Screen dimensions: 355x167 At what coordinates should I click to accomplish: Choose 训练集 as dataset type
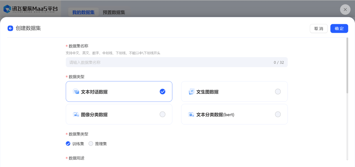click(x=68, y=144)
